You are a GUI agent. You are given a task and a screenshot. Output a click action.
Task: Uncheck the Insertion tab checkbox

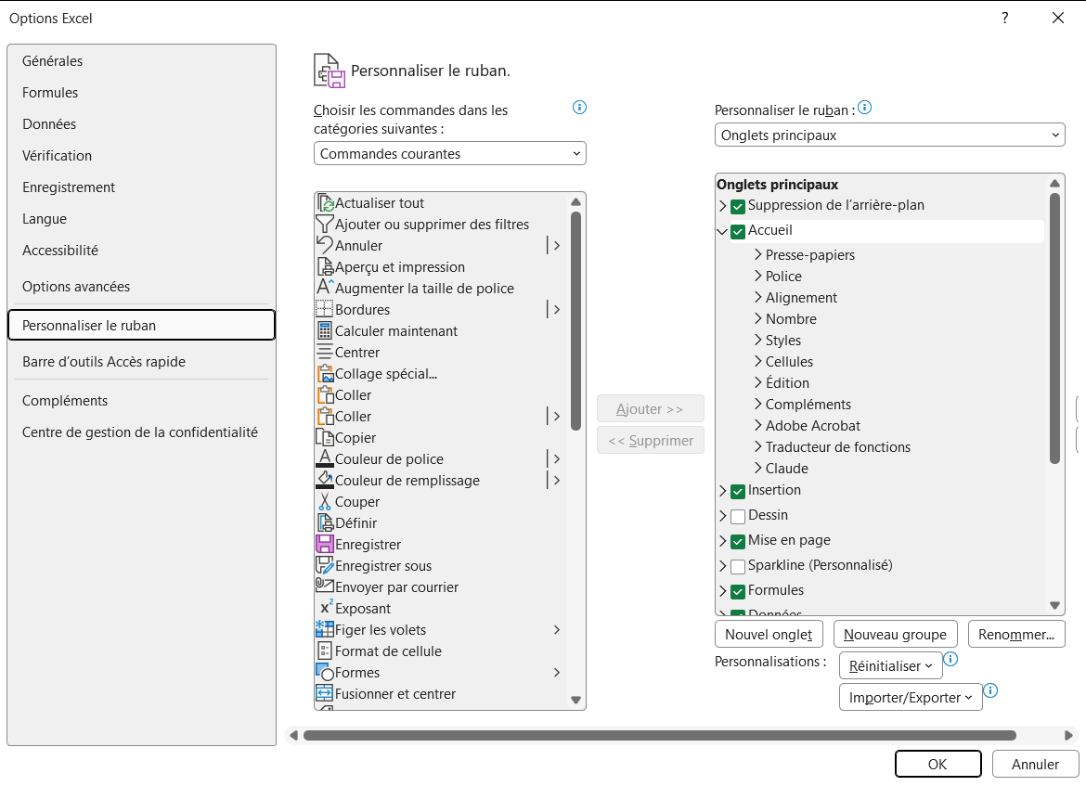tap(738, 491)
